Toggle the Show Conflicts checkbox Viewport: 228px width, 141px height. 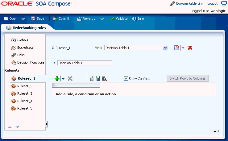point(126,79)
